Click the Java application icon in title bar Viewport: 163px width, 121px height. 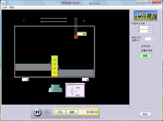coord(3,3)
